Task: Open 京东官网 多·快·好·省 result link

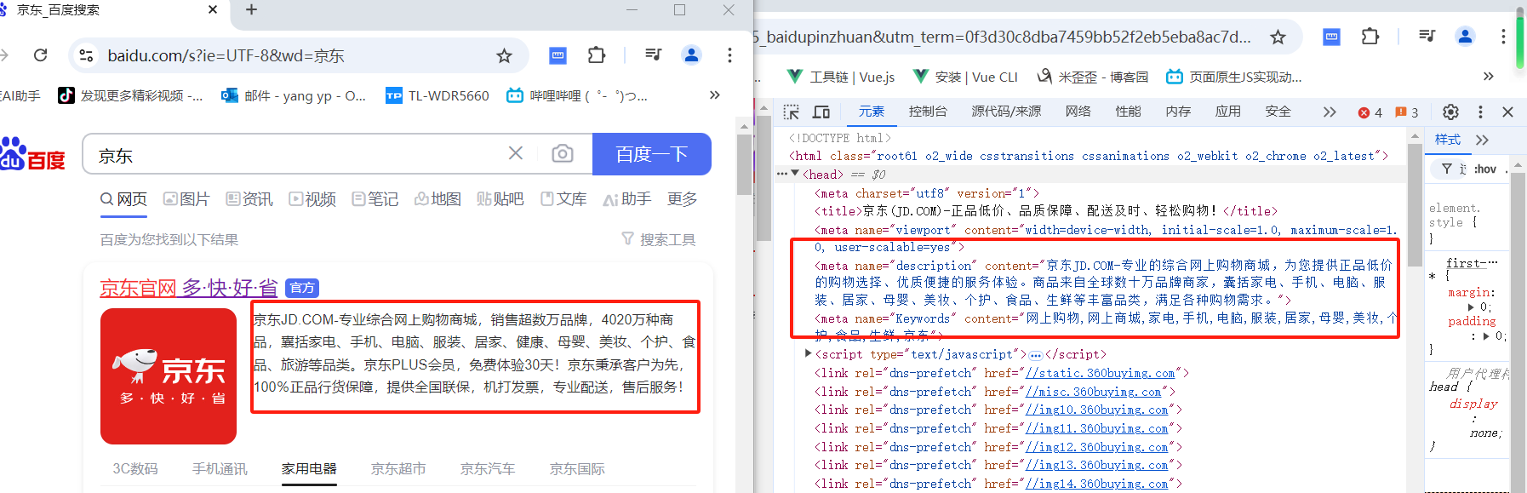Action: click(x=189, y=288)
